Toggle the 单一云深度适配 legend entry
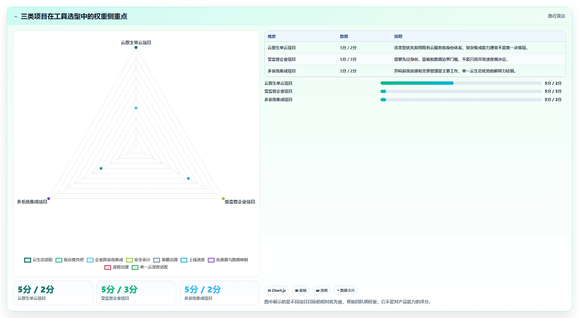Image resolution: width=579 pixels, height=318 pixels. (x=150, y=267)
